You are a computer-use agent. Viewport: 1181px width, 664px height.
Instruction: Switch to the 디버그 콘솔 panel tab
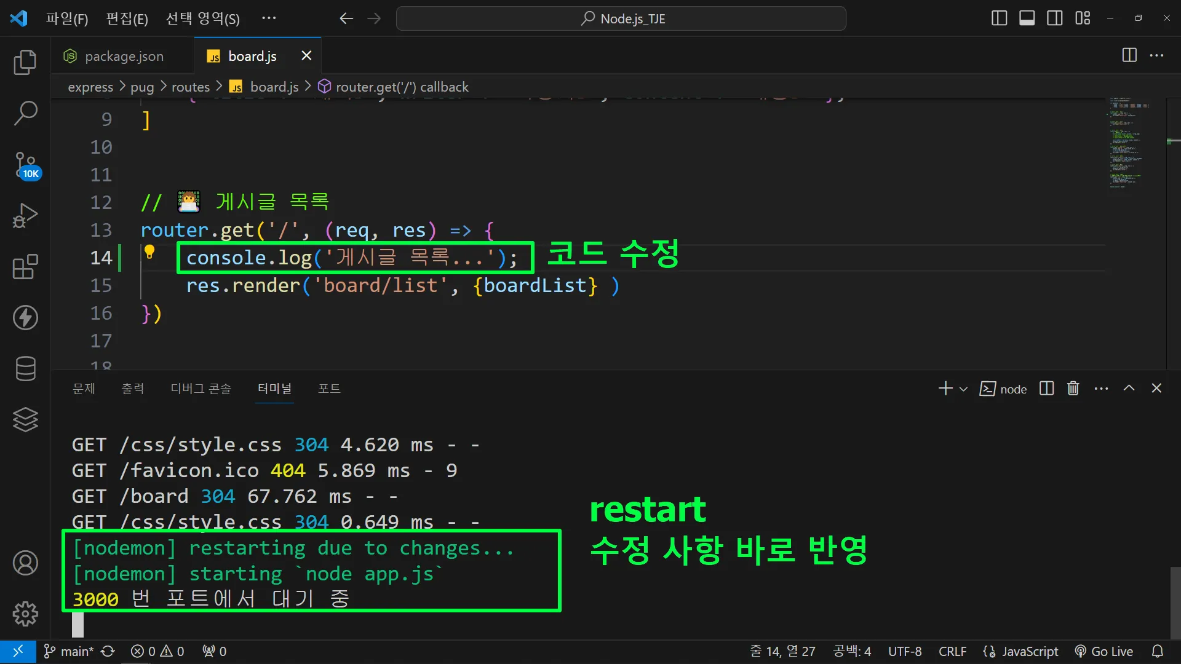point(201,389)
